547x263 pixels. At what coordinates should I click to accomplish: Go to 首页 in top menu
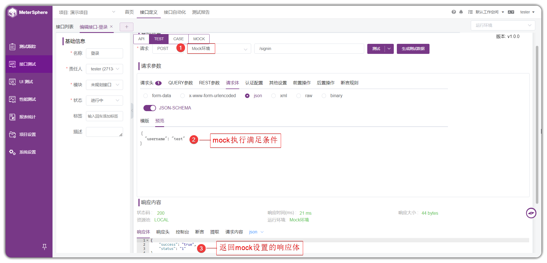129,12
